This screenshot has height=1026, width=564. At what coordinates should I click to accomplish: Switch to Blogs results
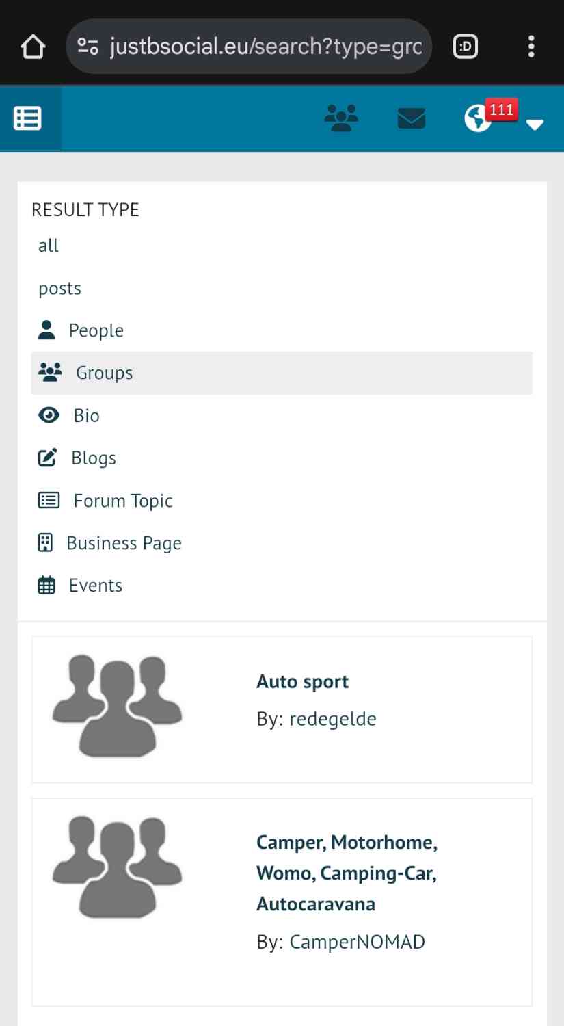(93, 458)
